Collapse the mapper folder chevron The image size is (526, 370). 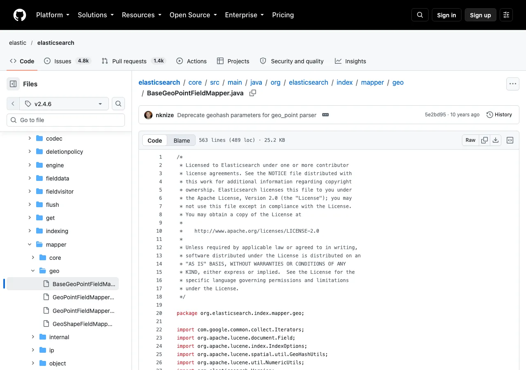(x=30, y=245)
